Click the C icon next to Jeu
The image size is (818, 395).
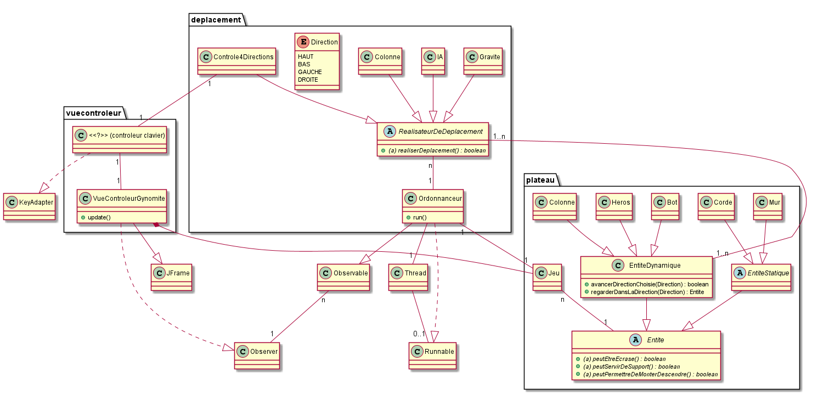pos(541,272)
